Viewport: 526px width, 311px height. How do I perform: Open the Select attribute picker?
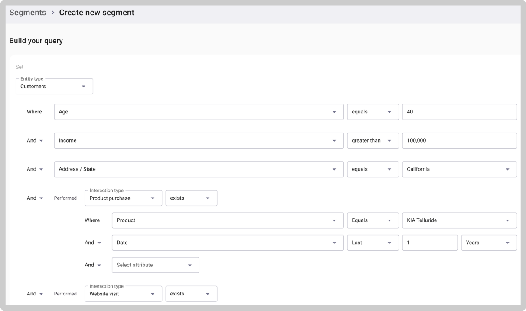pyautogui.click(x=155, y=265)
